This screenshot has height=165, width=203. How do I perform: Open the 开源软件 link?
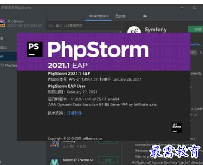click(x=74, y=113)
